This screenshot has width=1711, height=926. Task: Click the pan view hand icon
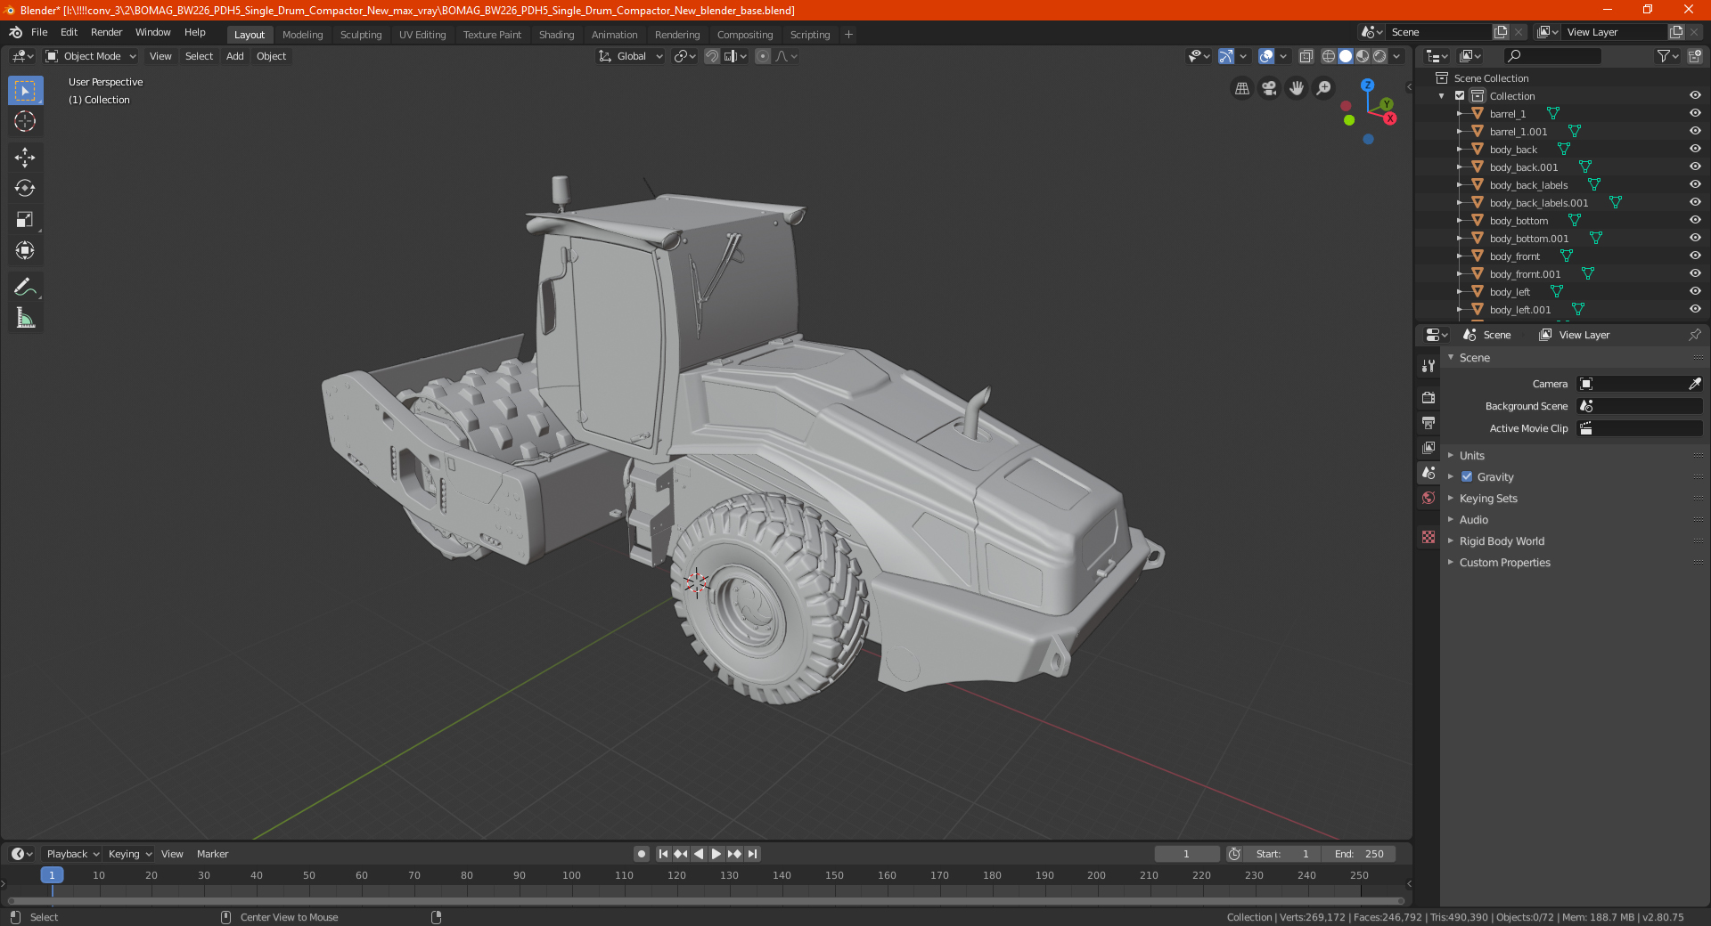point(1297,88)
